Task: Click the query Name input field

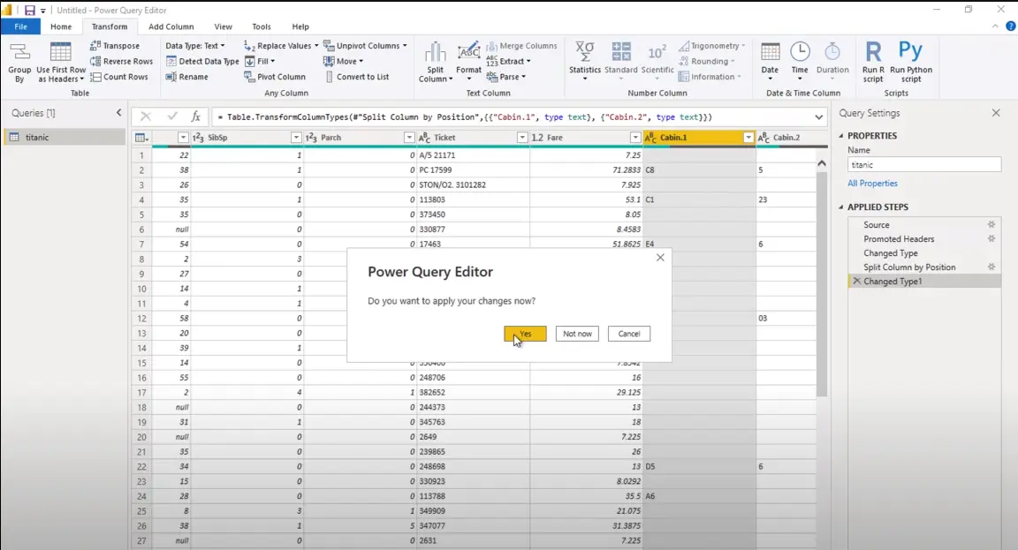Action: coord(923,165)
